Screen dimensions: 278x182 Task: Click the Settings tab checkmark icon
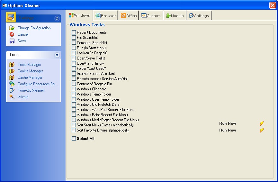192,16
